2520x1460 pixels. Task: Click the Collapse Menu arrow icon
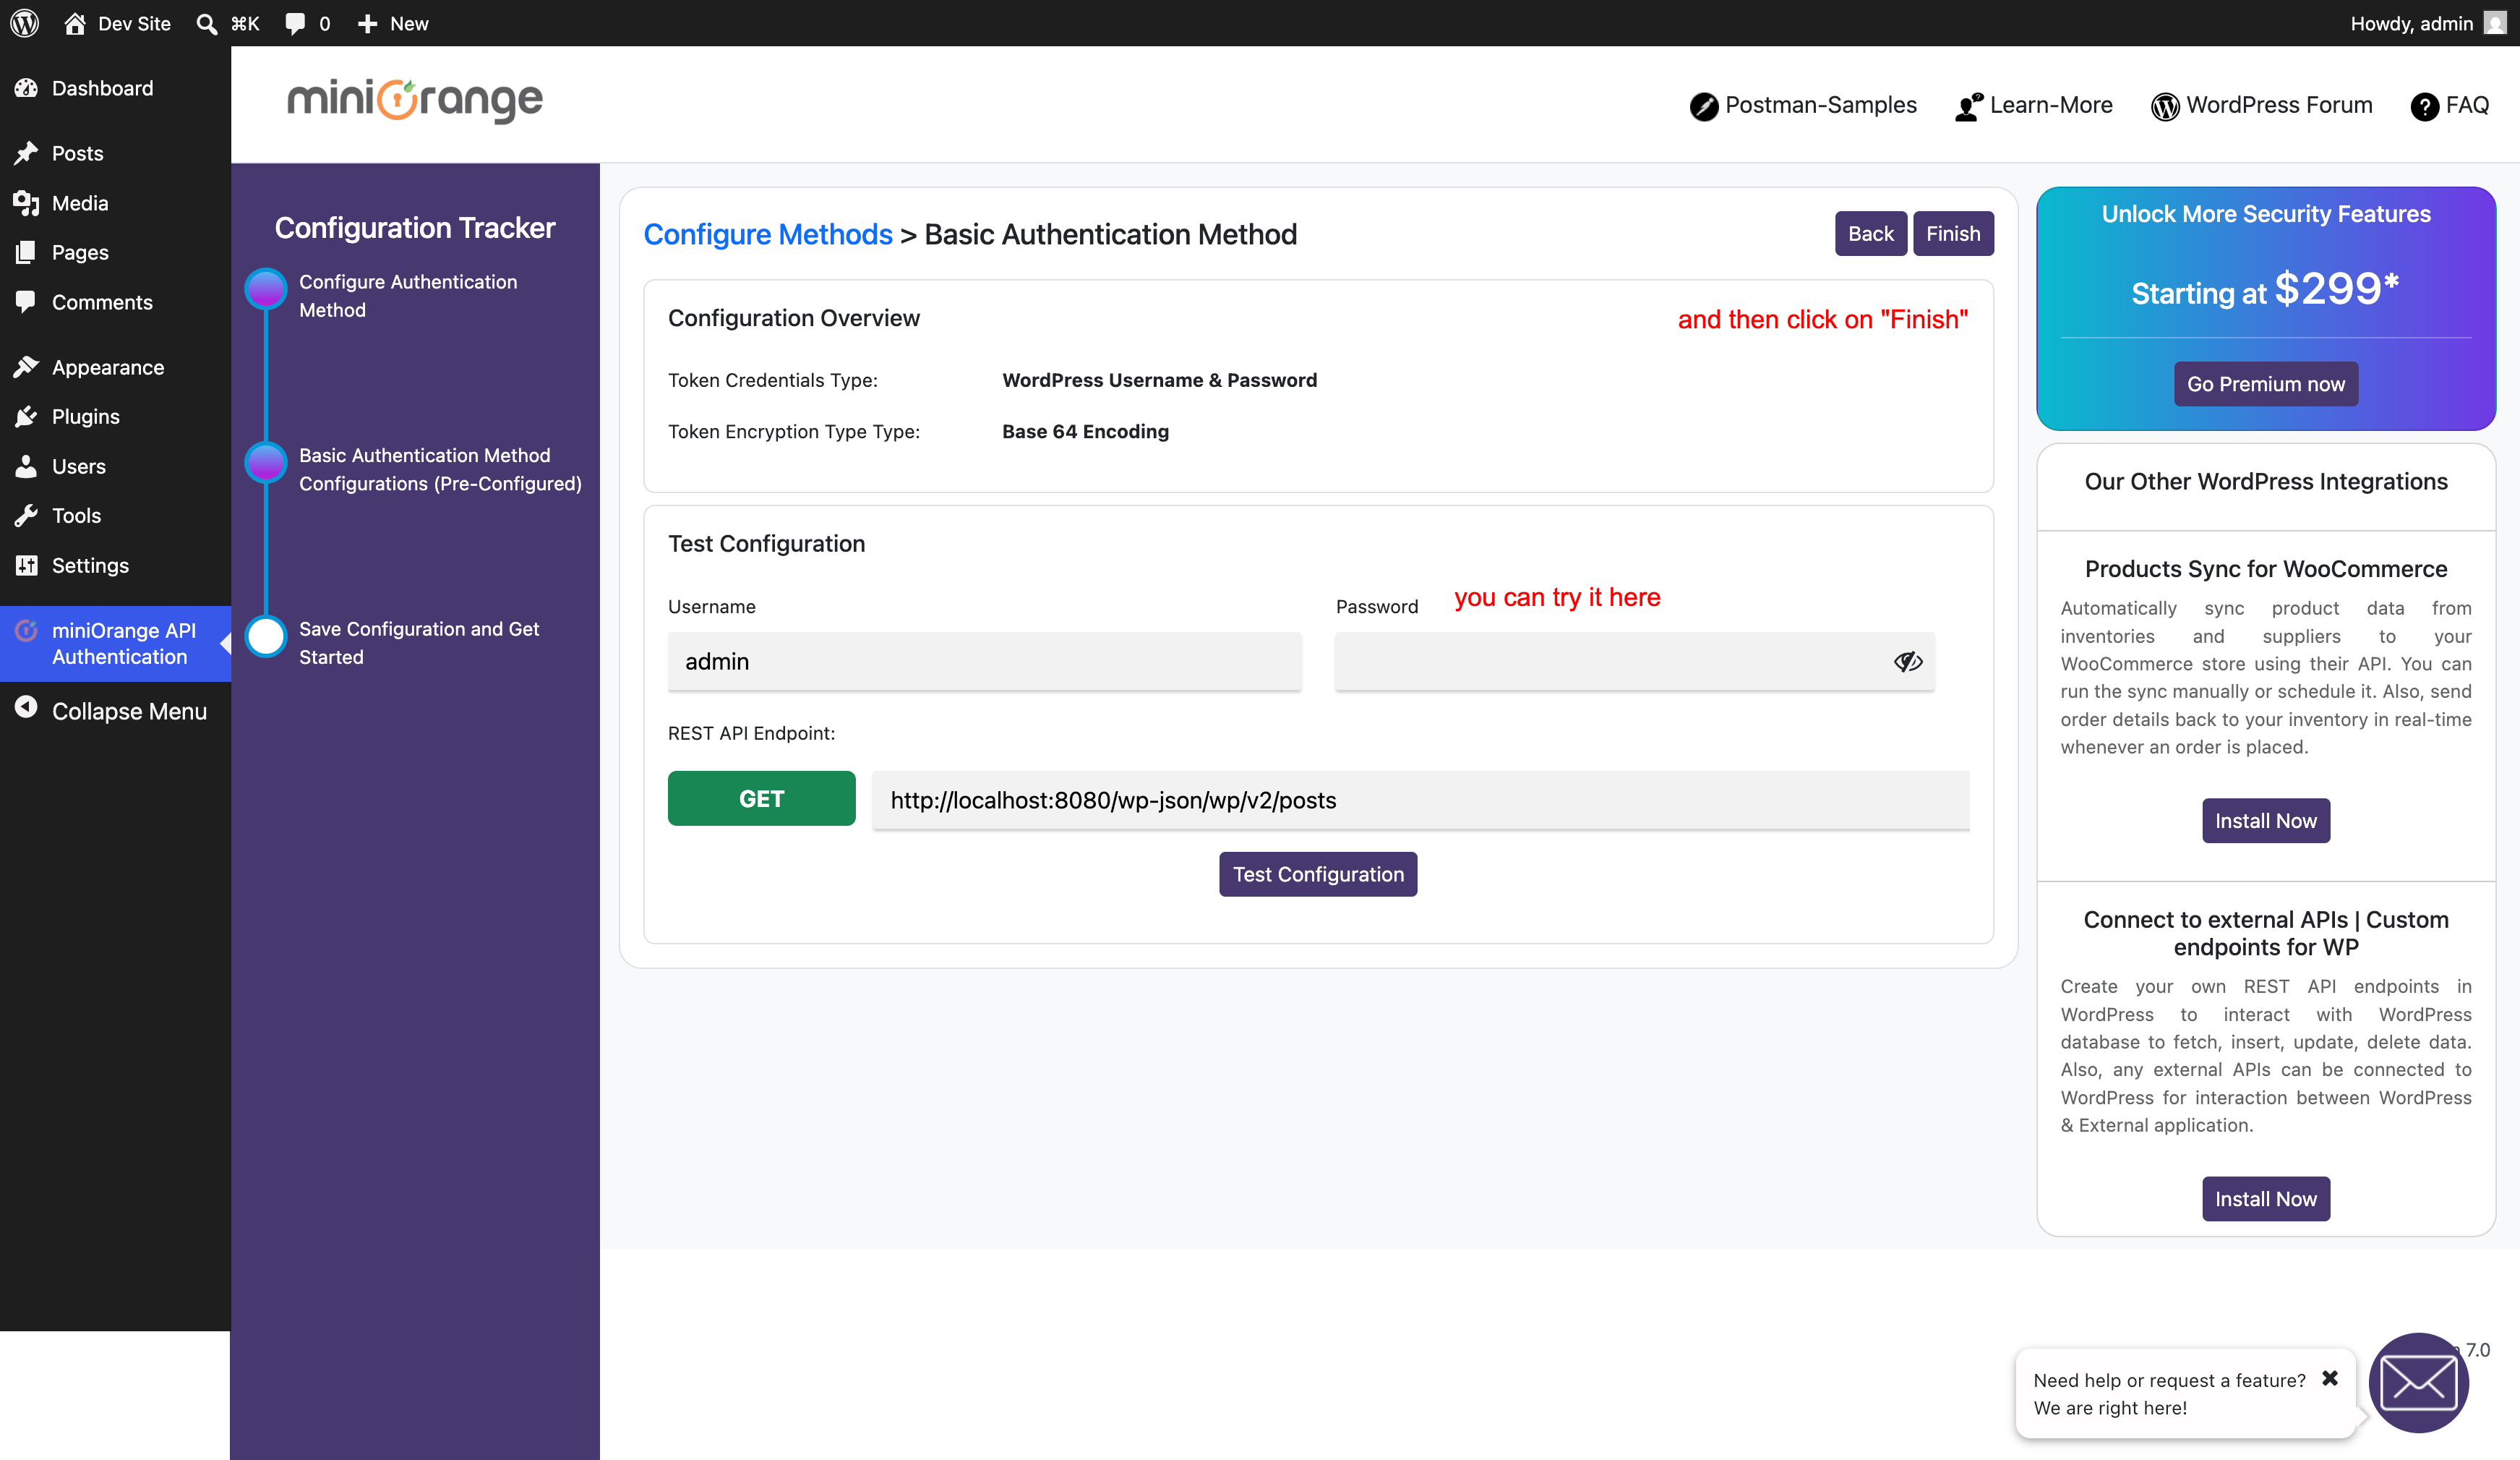(26, 708)
